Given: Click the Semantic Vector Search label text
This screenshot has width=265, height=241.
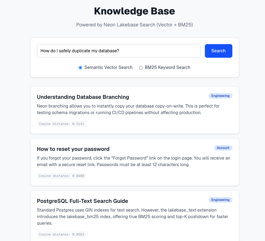Looking at the screenshot, I should [108, 68].
